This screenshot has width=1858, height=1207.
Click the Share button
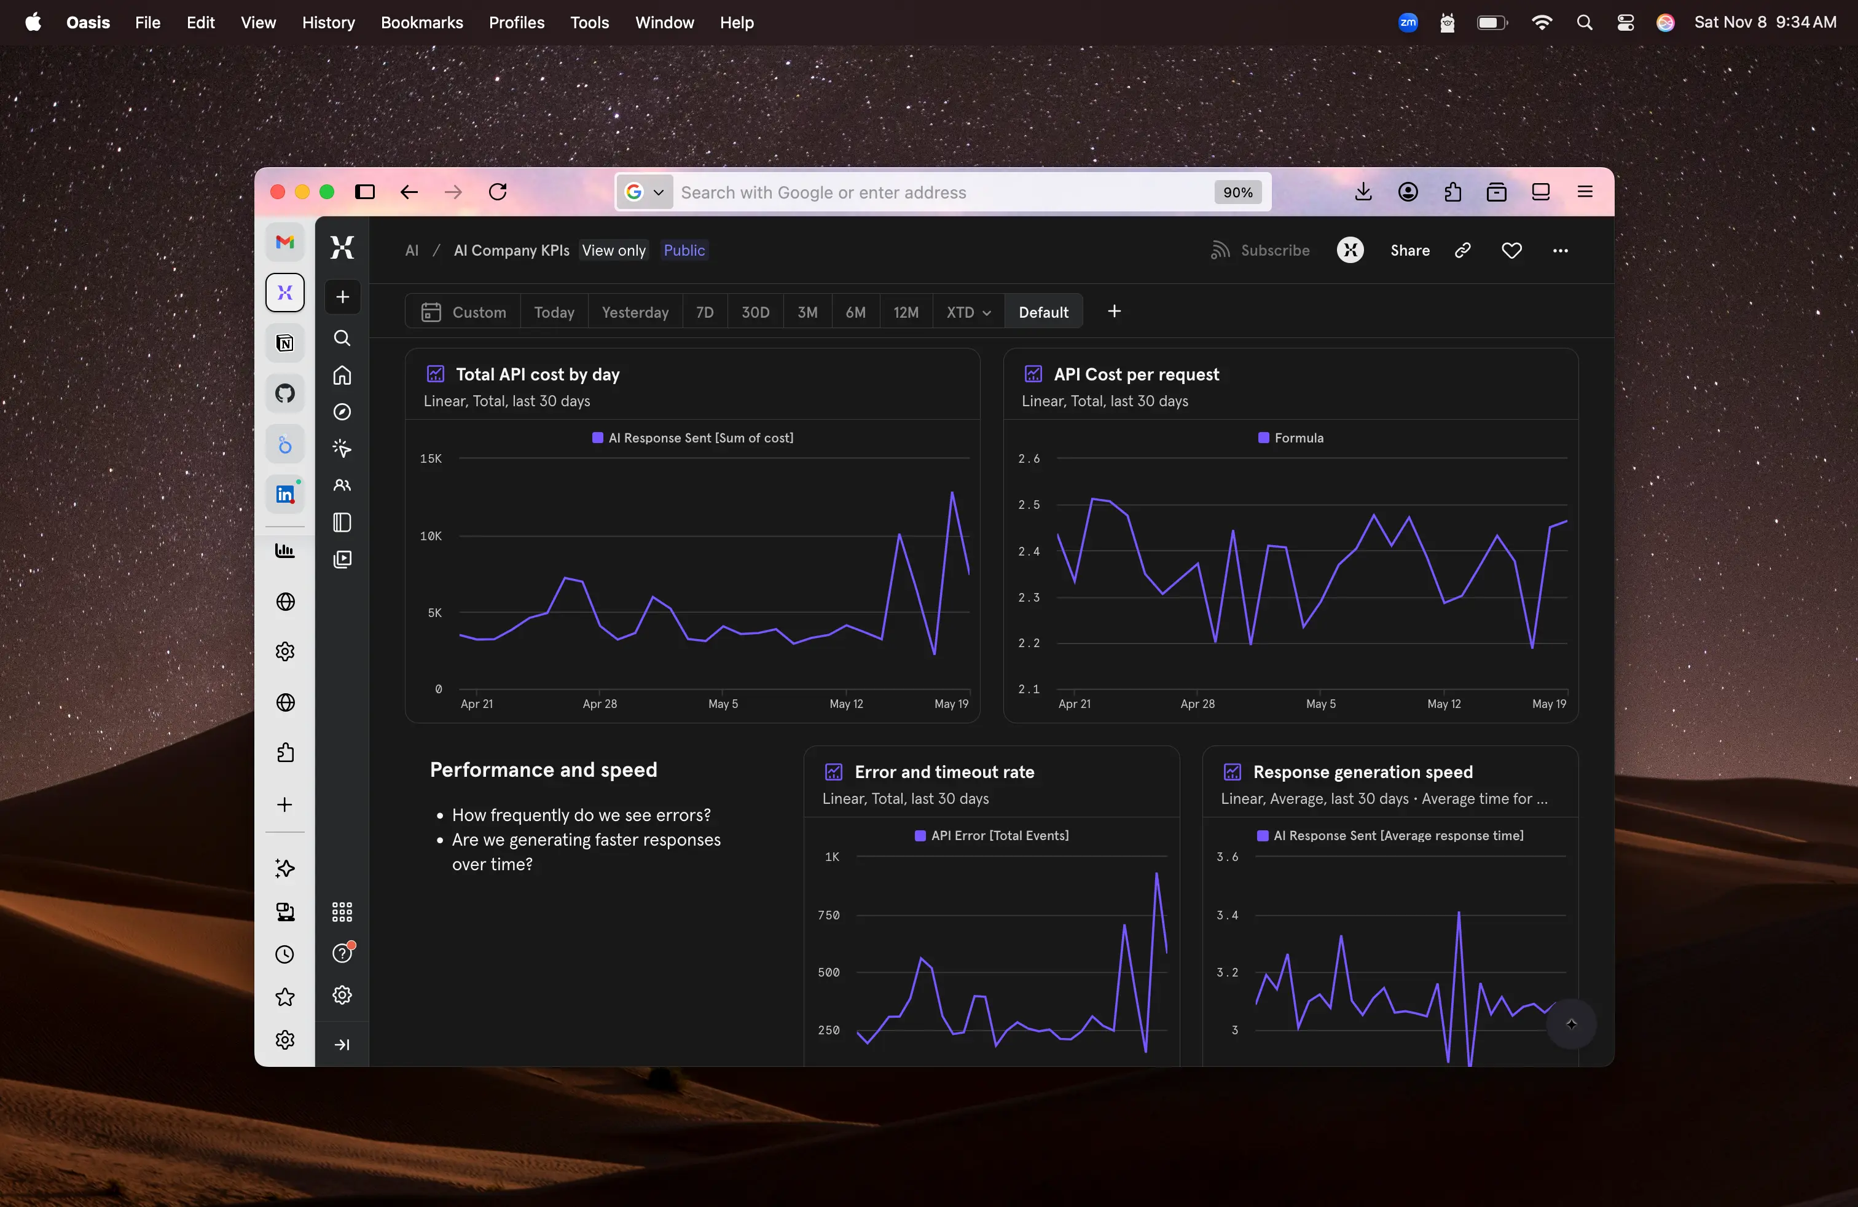click(1409, 250)
